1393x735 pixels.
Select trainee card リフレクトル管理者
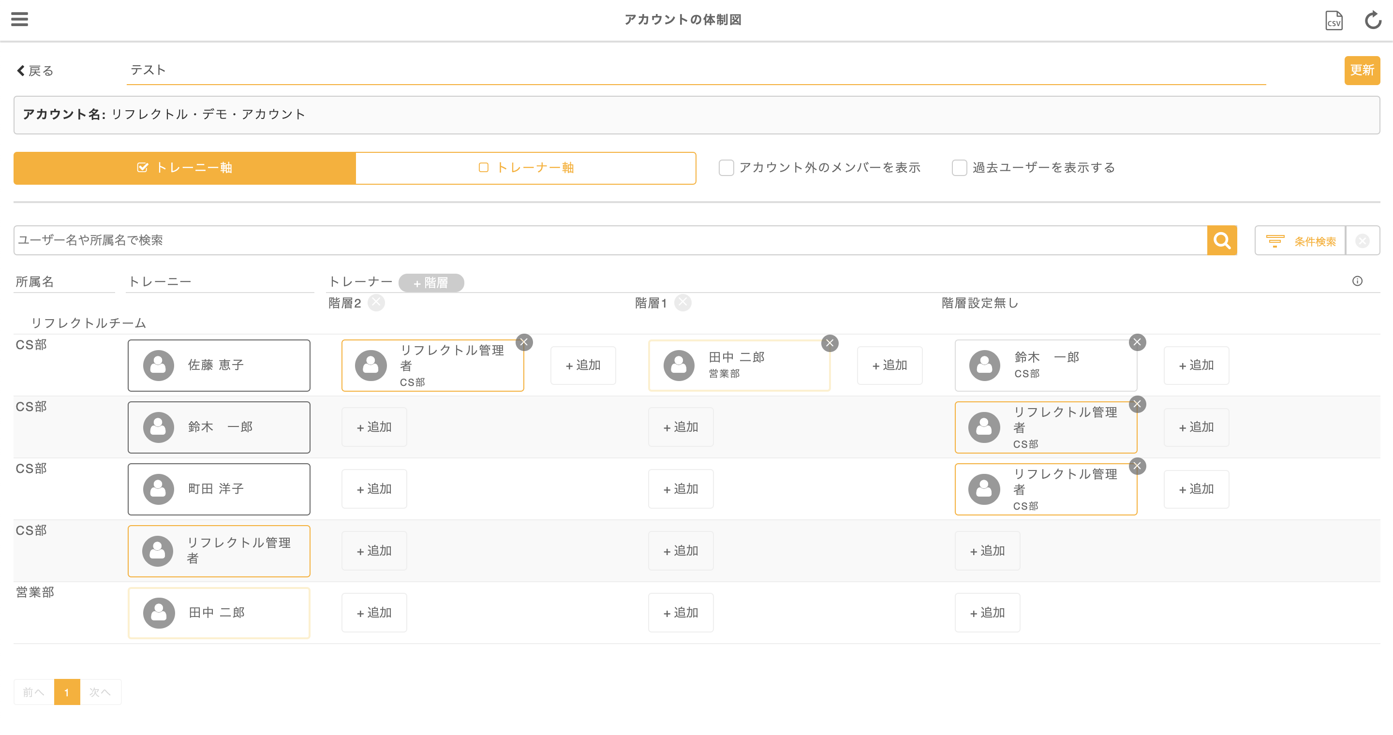click(219, 551)
